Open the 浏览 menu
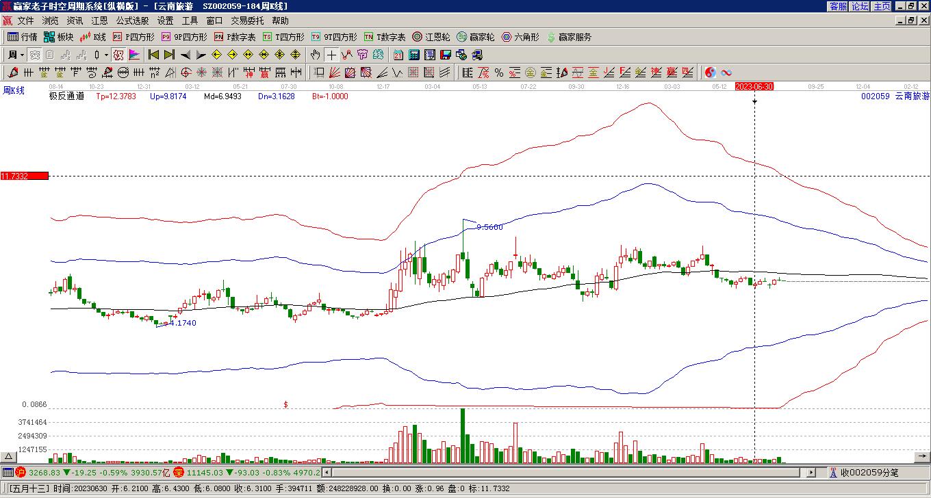This screenshot has height=498, width=931. pos(51,21)
